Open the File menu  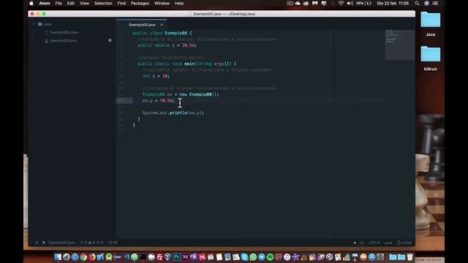point(58,3)
